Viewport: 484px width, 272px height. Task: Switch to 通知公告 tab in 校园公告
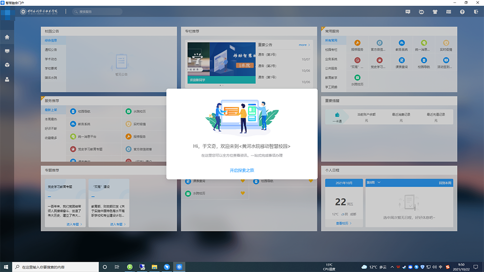tap(51, 50)
